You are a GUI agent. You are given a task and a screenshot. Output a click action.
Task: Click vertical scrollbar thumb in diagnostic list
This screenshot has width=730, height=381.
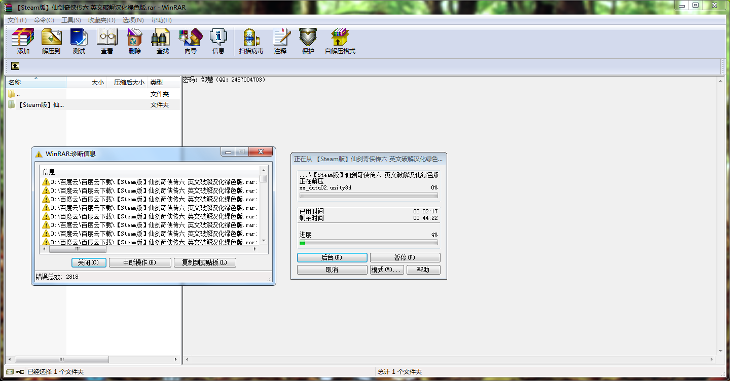[264, 178]
